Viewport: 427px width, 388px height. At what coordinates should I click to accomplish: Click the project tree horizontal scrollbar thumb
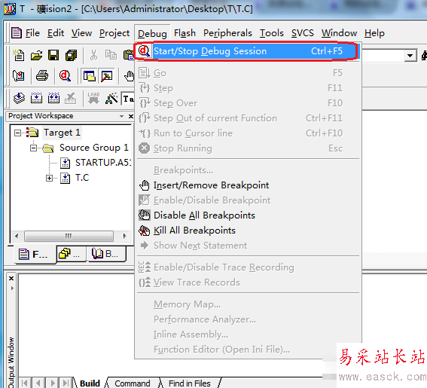[x=69, y=236]
